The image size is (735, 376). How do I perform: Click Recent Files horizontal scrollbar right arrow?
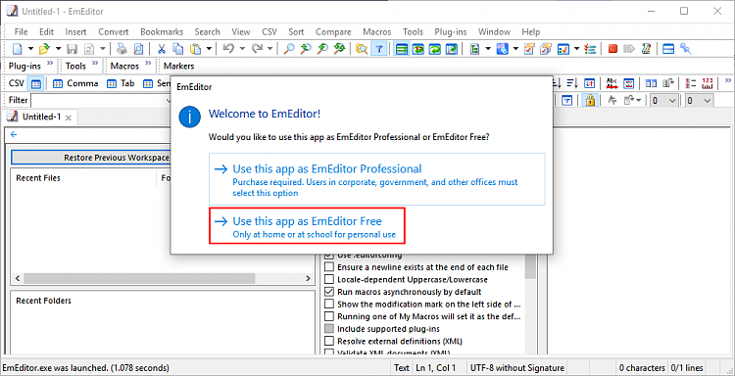pyautogui.click(x=308, y=279)
